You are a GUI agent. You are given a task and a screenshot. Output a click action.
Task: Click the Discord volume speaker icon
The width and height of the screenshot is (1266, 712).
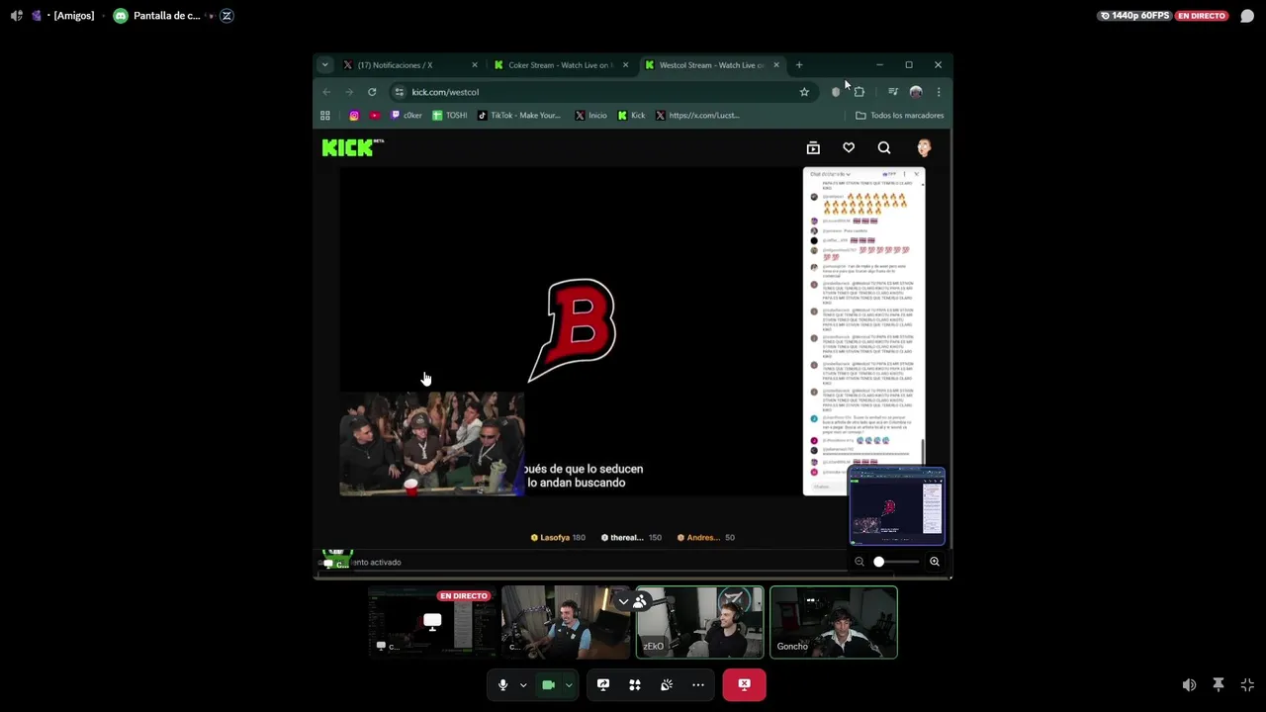[1189, 684]
